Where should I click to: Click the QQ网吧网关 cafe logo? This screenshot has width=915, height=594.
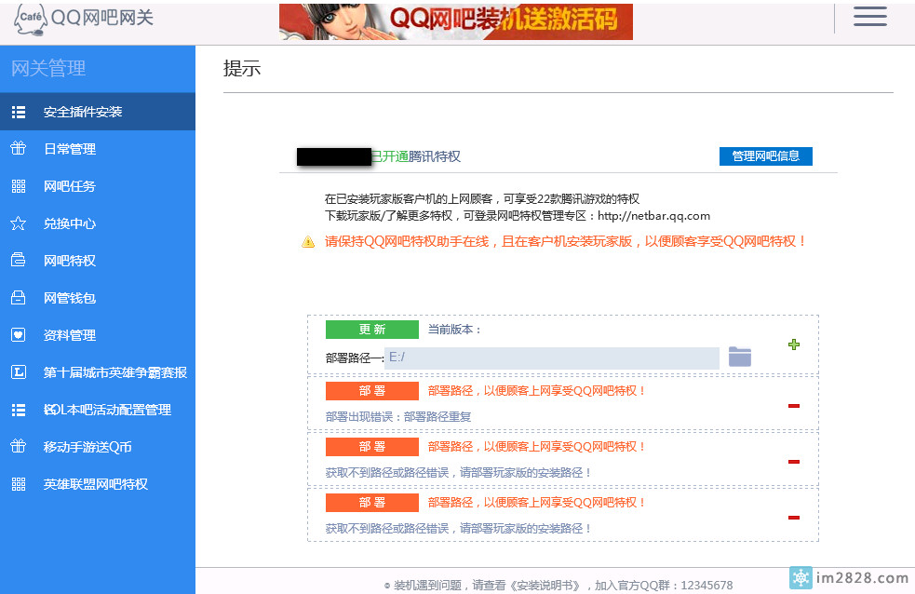pyautogui.click(x=84, y=19)
